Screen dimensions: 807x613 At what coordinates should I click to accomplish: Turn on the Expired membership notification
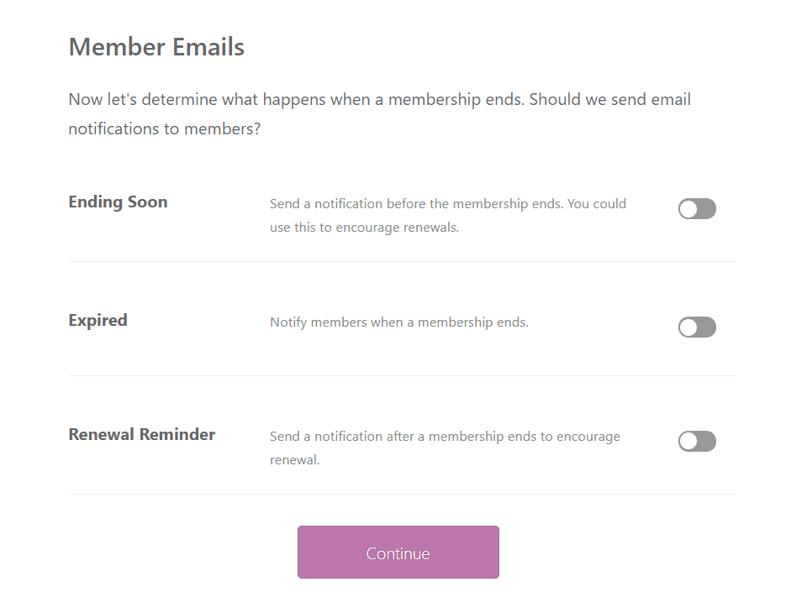click(697, 327)
